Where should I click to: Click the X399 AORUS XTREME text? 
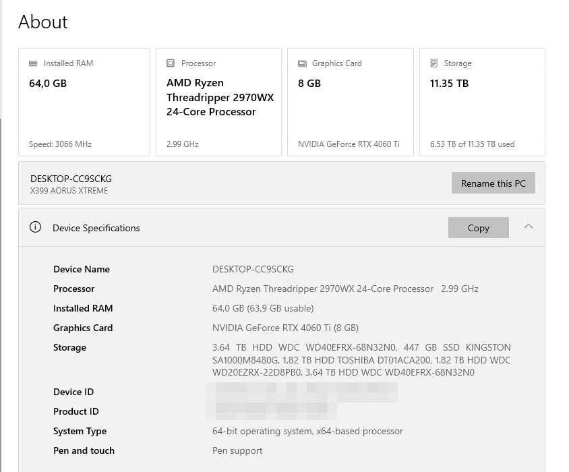pyautogui.click(x=69, y=191)
